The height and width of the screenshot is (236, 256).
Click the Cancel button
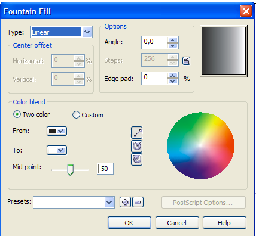point(177,223)
